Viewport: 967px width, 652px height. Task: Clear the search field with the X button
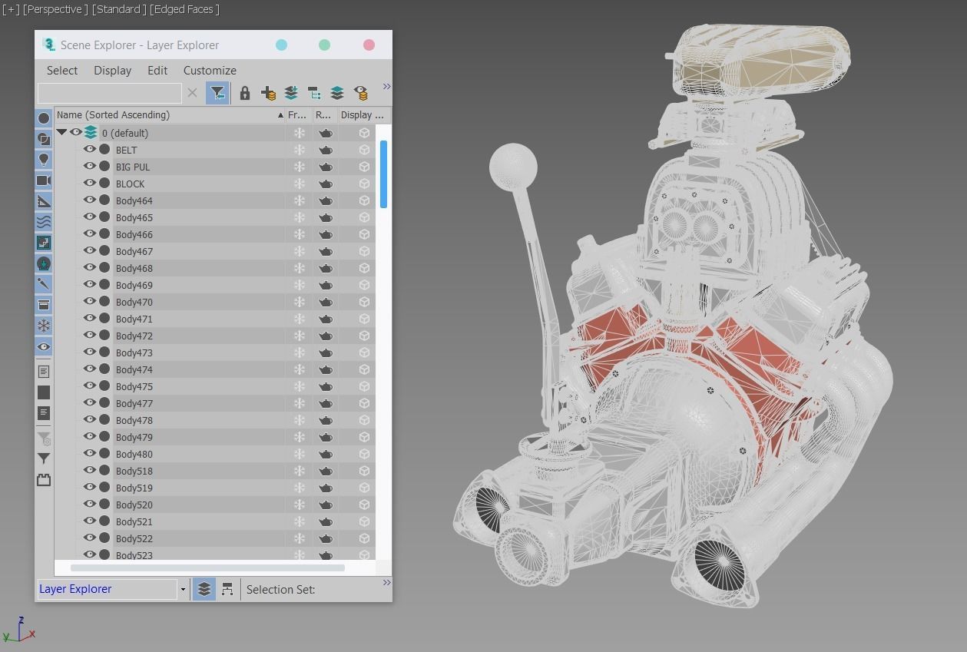(192, 92)
